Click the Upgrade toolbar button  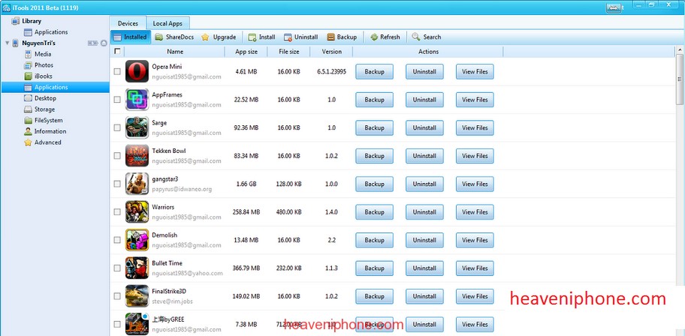(219, 37)
